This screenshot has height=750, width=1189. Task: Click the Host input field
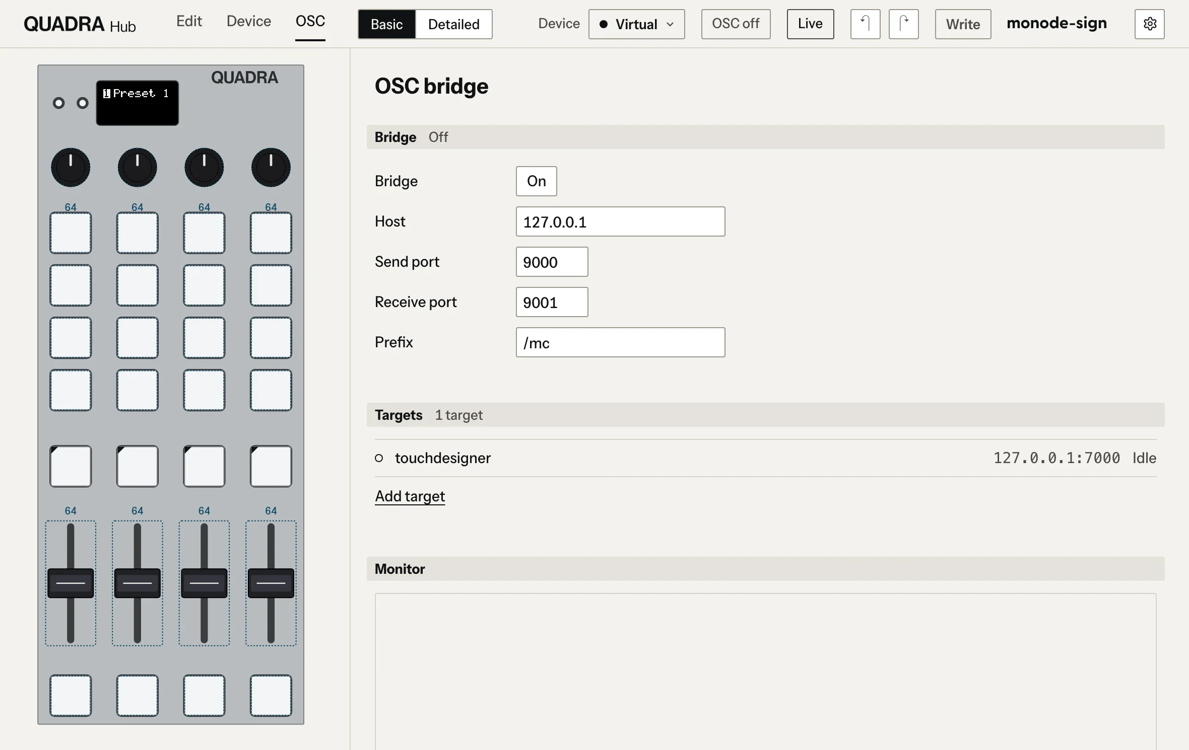tap(620, 221)
